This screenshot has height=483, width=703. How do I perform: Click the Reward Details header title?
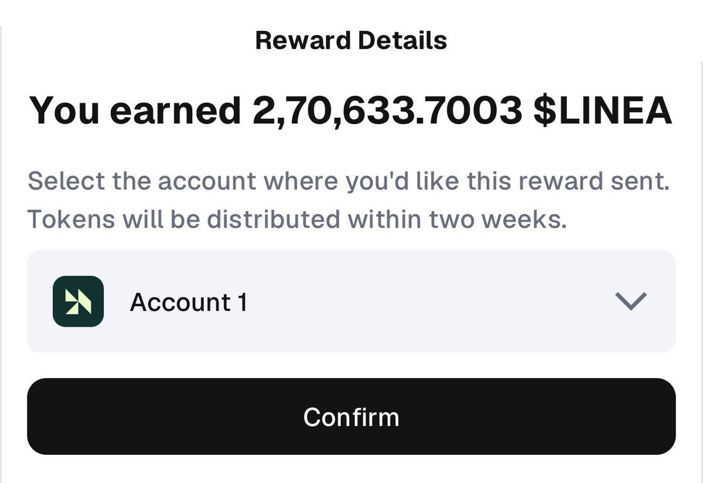[x=351, y=40]
